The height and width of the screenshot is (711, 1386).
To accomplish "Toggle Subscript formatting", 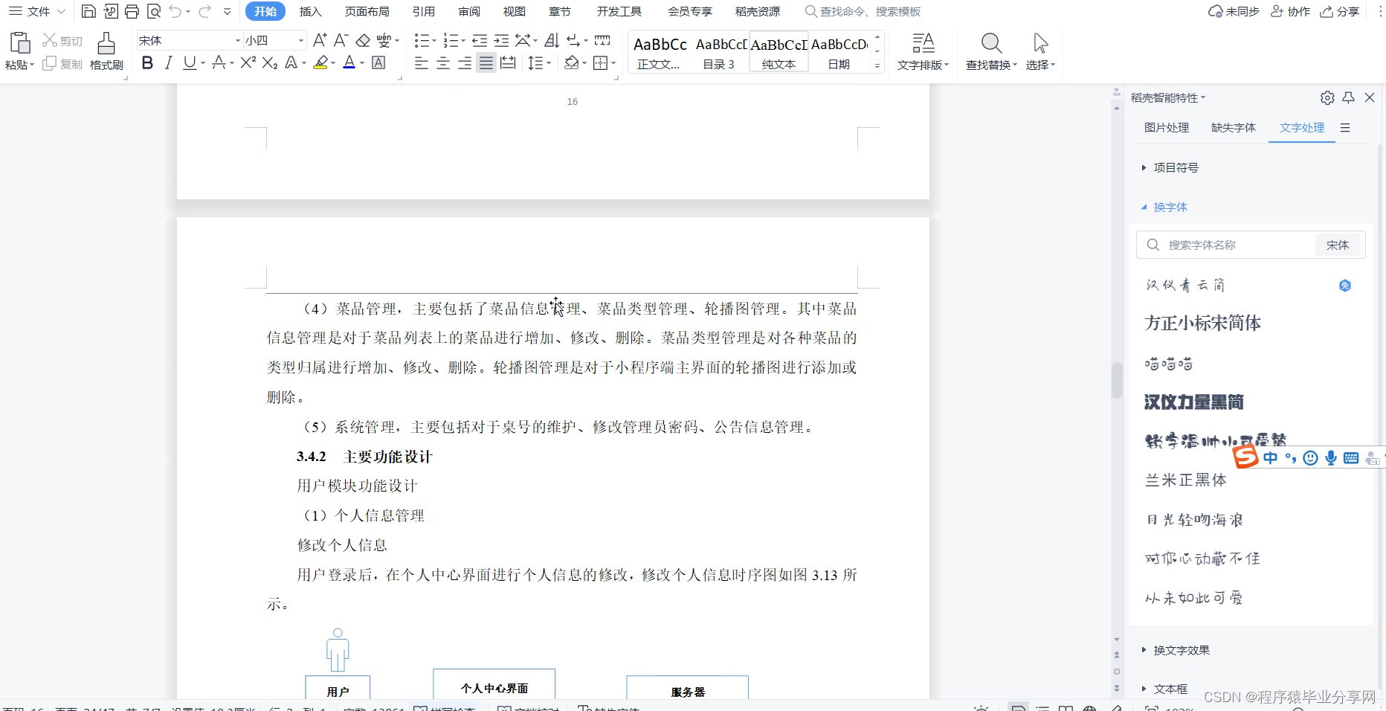I will (x=270, y=63).
